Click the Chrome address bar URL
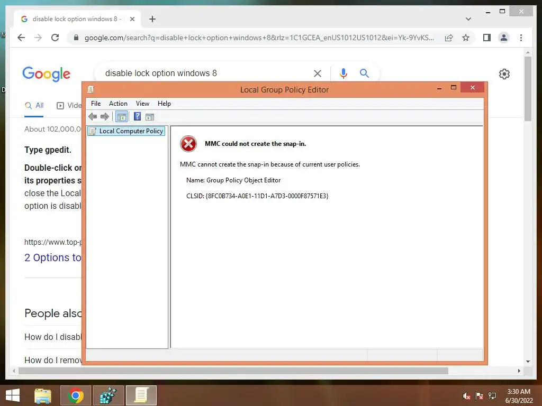 click(x=259, y=38)
